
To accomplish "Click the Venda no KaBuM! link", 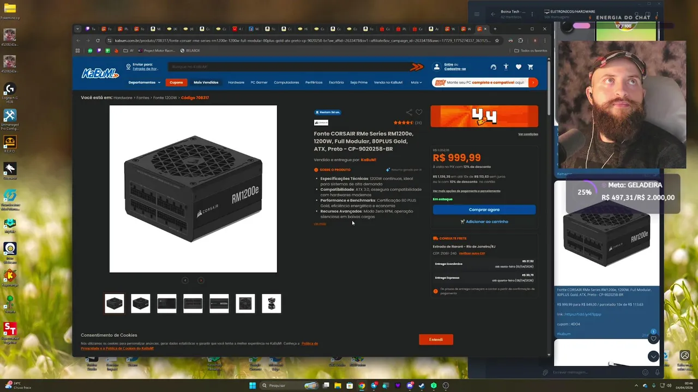I will point(388,83).
